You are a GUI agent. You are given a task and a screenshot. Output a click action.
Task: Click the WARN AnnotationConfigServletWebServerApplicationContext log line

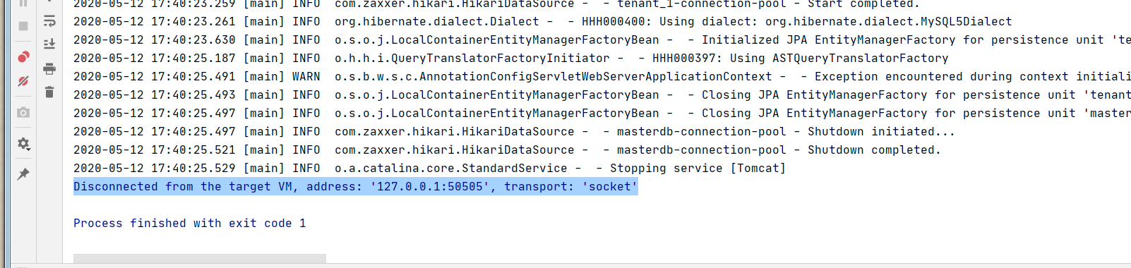(602, 76)
